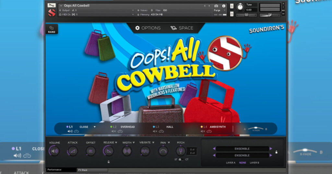
Task: Adjust the A/B X-Fade slider
Action: coord(256,128)
